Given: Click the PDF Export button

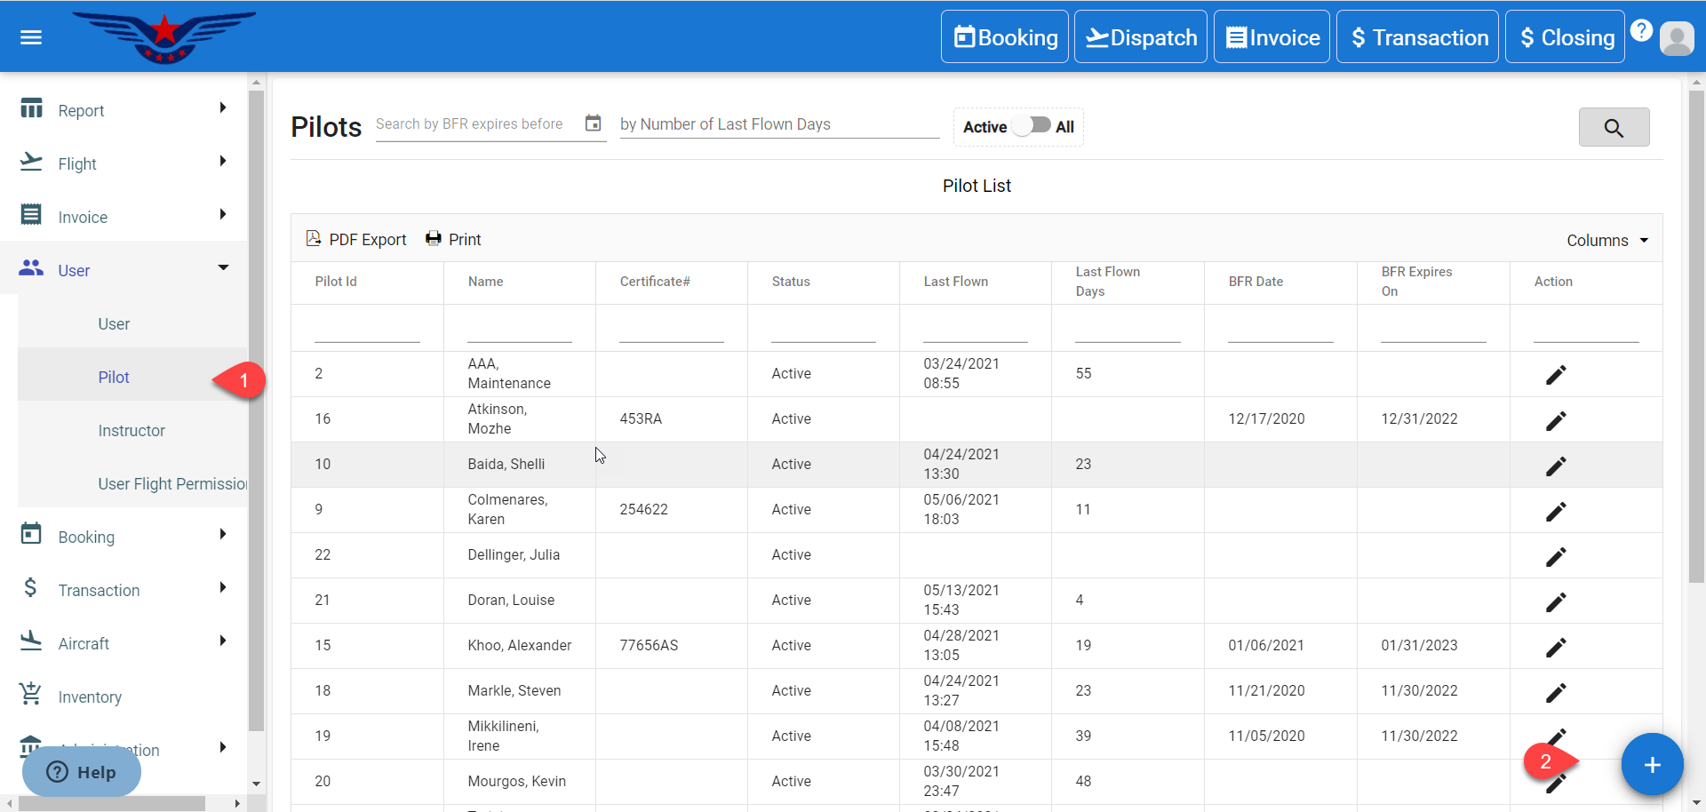Looking at the screenshot, I should click(356, 240).
